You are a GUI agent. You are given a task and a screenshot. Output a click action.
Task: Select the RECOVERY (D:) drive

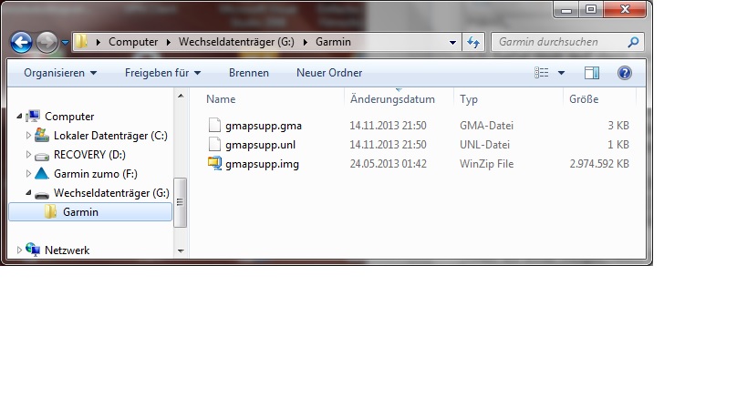click(x=89, y=155)
